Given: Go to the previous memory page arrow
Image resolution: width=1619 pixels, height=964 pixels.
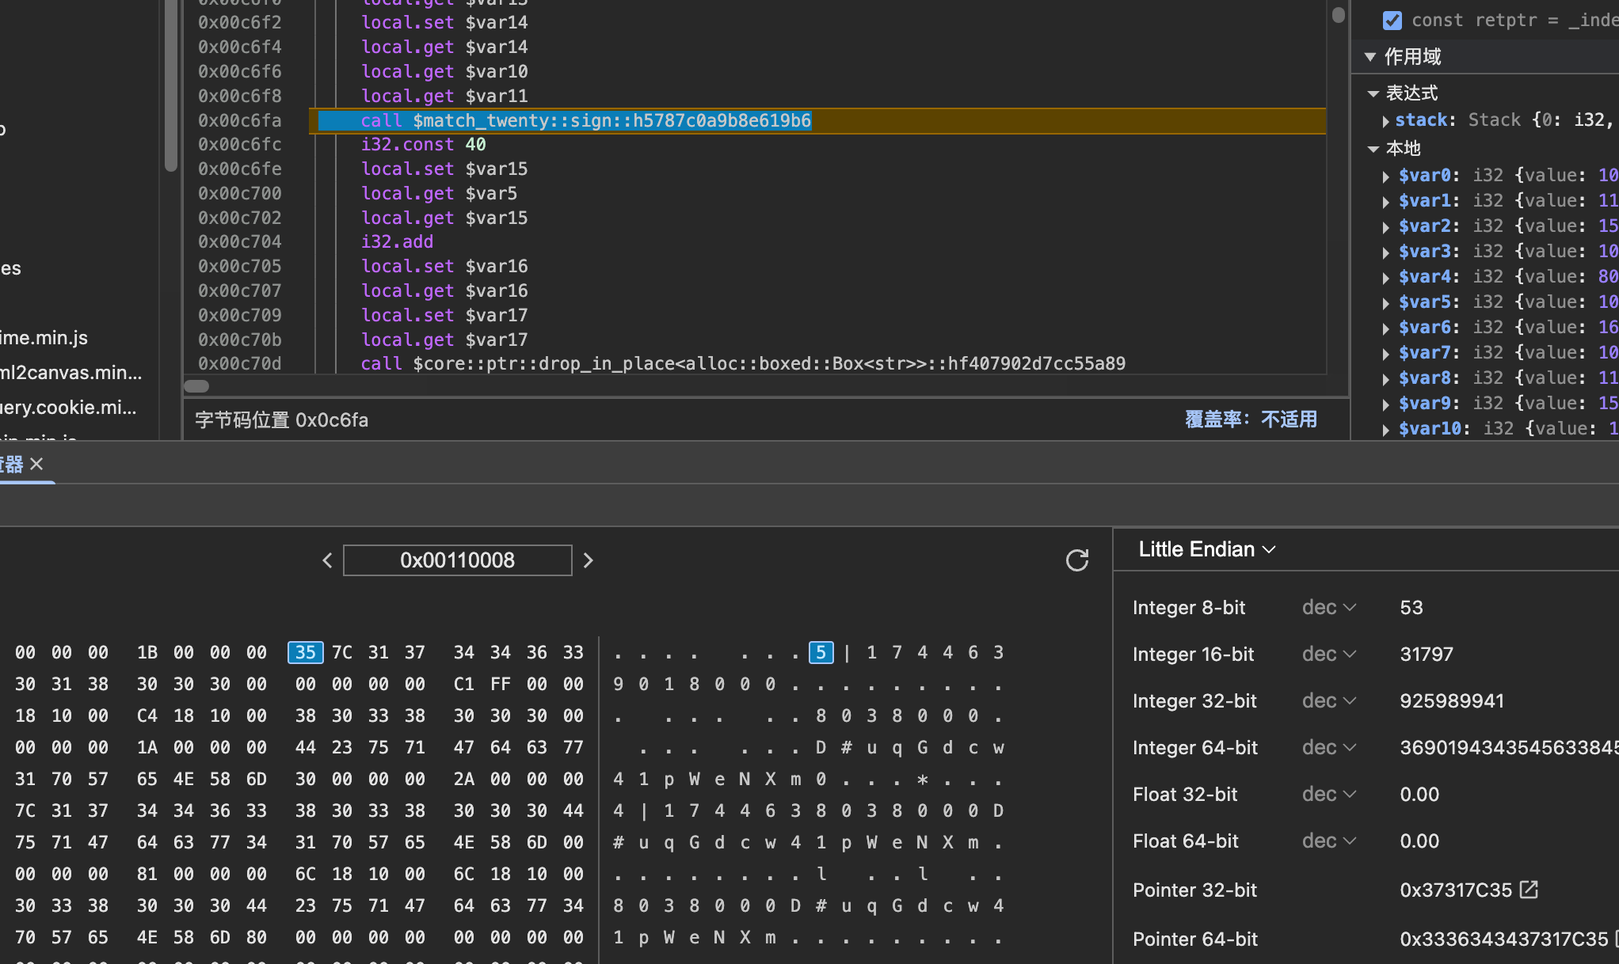Looking at the screenshot, I should pos(327,560).
